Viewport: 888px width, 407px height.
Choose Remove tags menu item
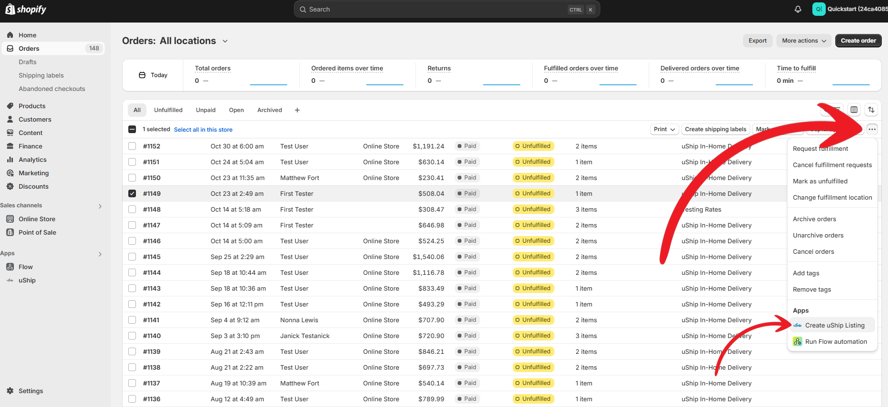832,289
